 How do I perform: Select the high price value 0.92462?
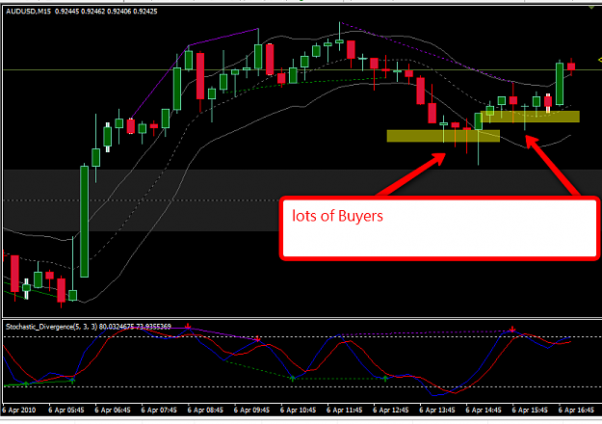(92, 12)
